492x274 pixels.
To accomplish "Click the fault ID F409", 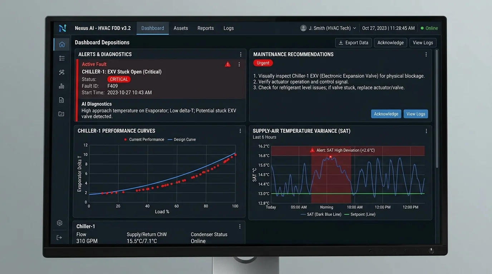I will tap(113, 86).
